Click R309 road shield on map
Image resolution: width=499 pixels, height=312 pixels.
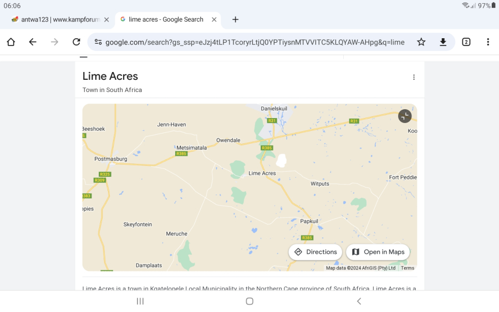click(x=100, y=180)
